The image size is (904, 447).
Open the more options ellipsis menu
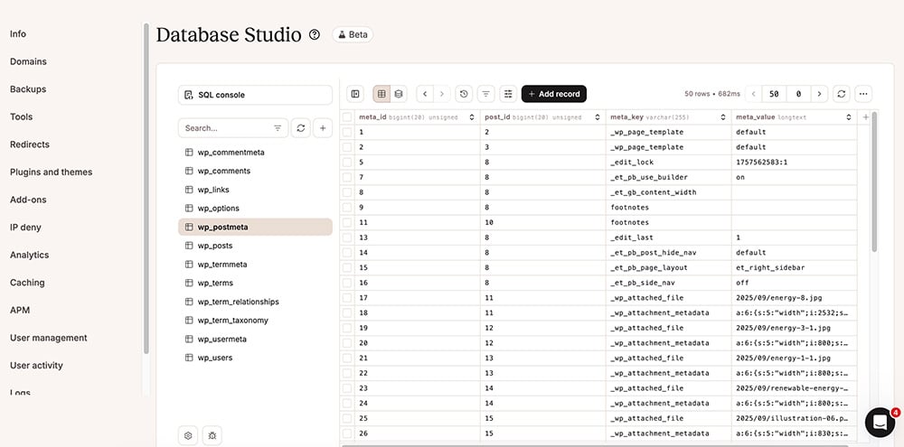click(x=863, y=94)
